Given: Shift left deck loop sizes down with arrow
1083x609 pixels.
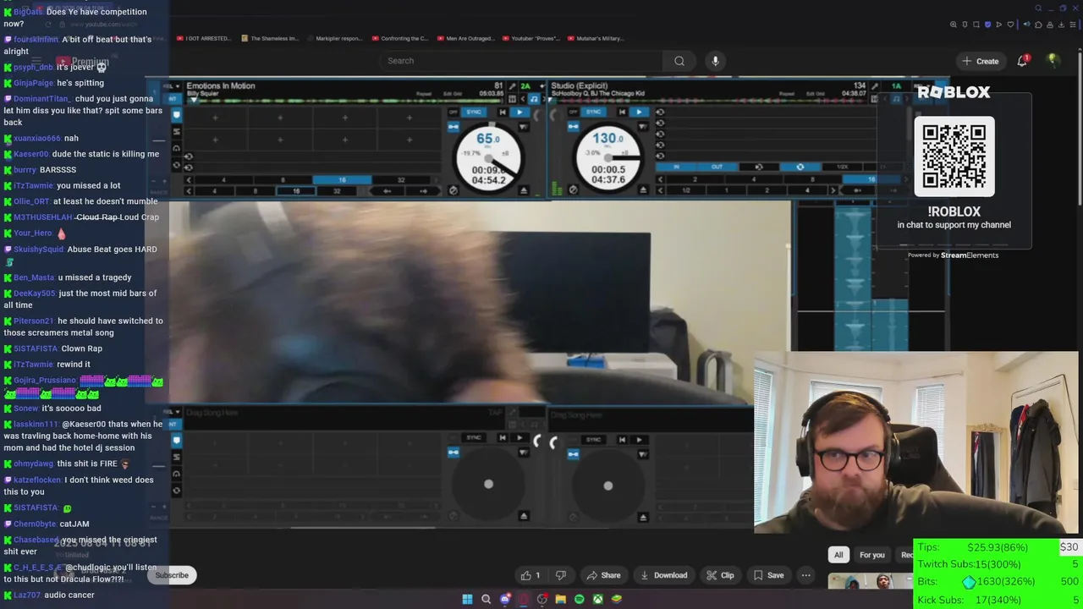Looking at the screenshot, I should coord(188,180).
